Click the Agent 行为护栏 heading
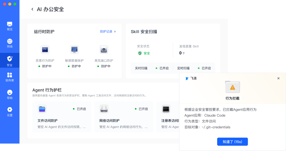 click(x=47, y=90)
